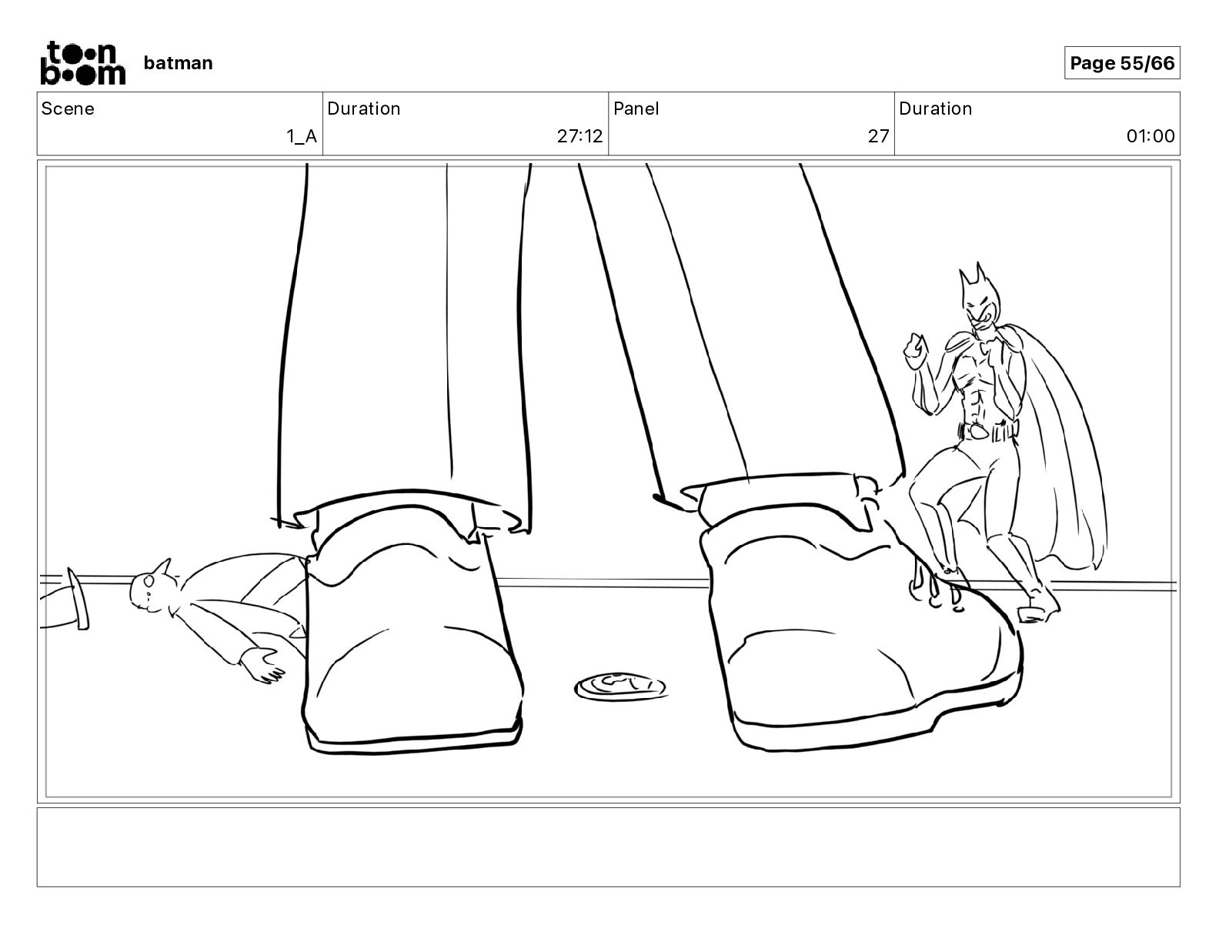Image resolution: width=1219 pixels, height=942 pixels.
Task: Click the 'Page 55/66' indicator
Action: [1122, 63]
